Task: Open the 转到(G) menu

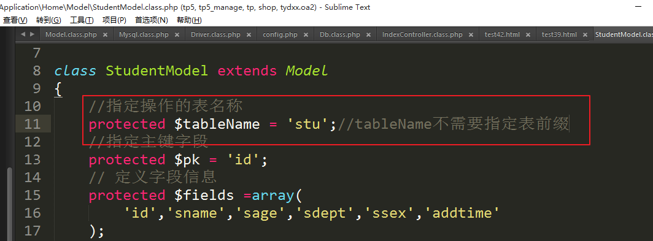Action: pos(48,20)
